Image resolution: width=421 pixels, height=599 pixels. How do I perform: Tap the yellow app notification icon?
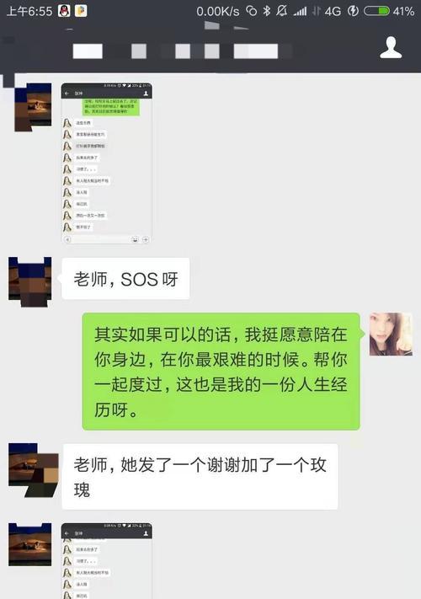(81, 11)
